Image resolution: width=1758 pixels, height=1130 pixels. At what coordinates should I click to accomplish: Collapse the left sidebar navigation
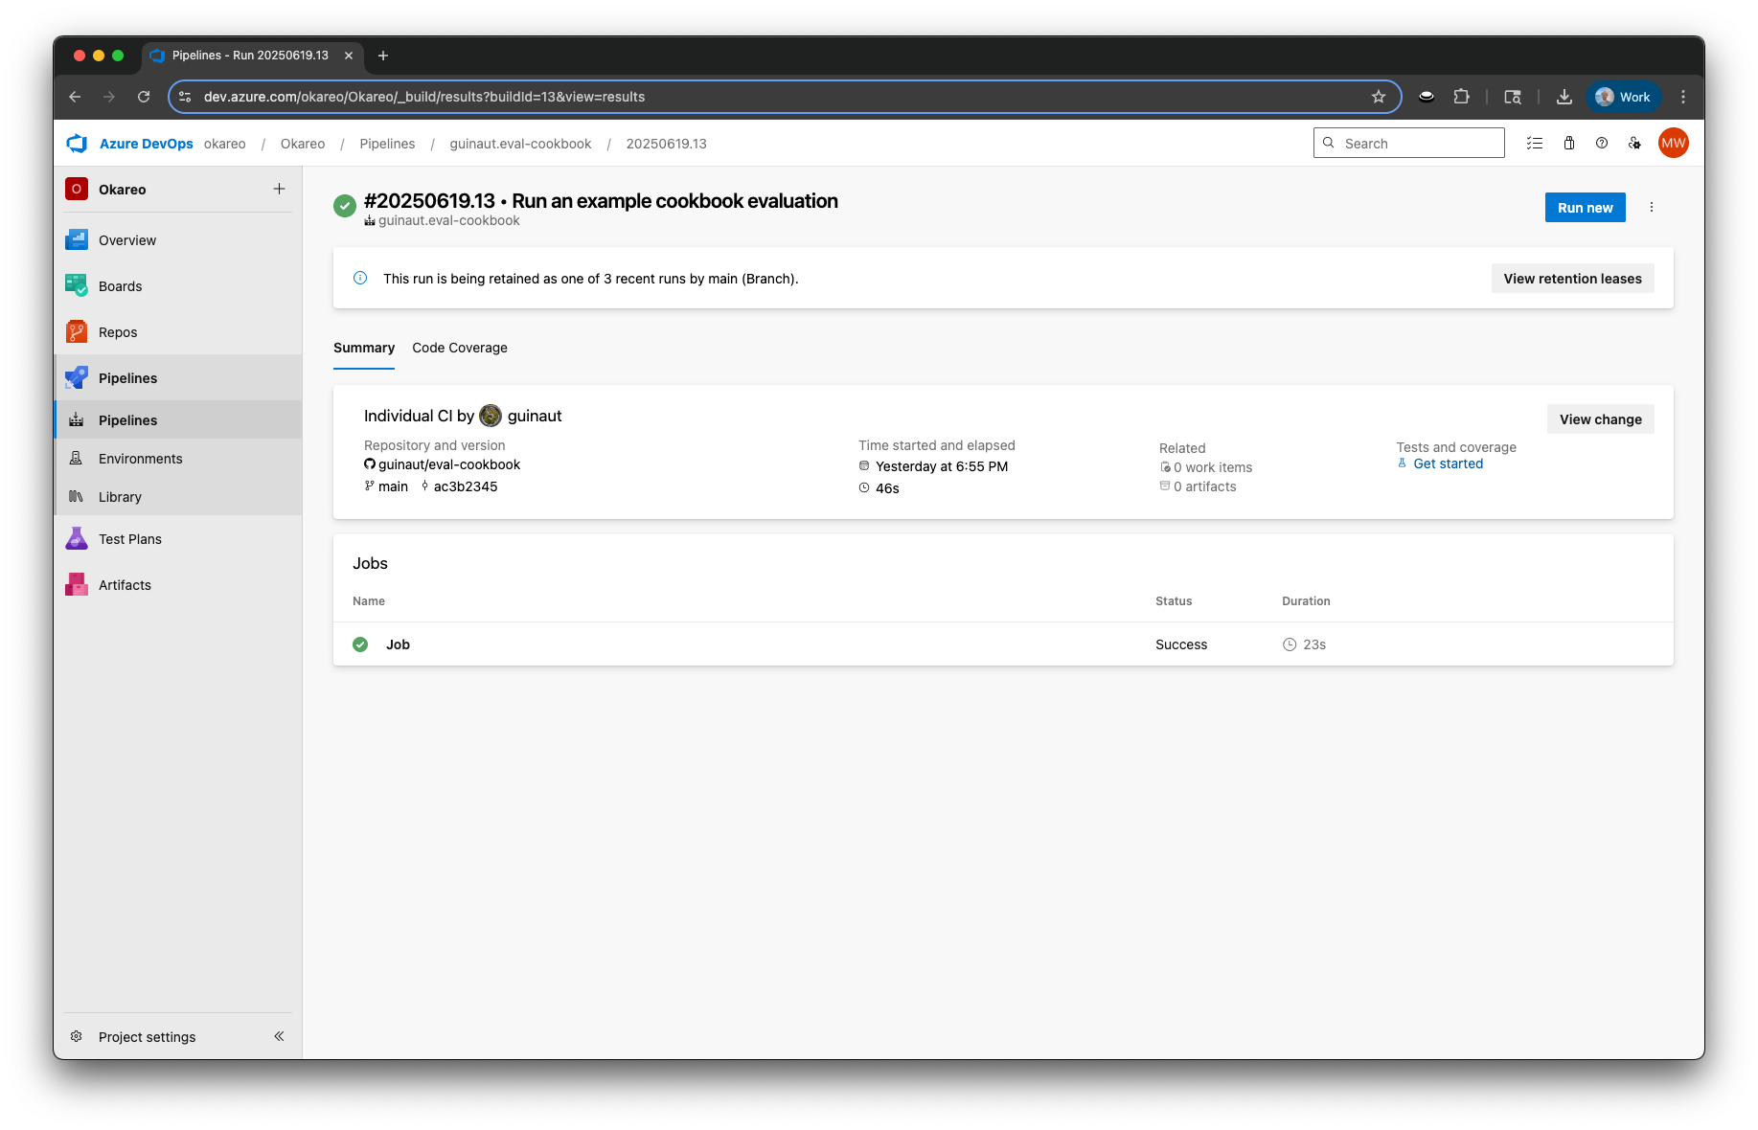coord(279,1036)
